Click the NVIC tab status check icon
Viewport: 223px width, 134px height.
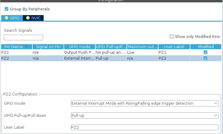28,18
